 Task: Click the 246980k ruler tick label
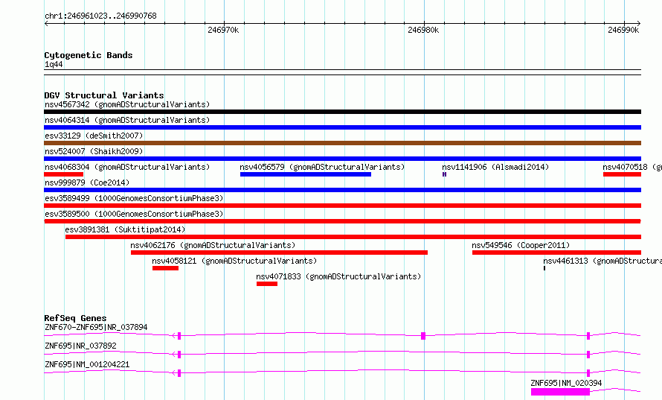(423, 30)
